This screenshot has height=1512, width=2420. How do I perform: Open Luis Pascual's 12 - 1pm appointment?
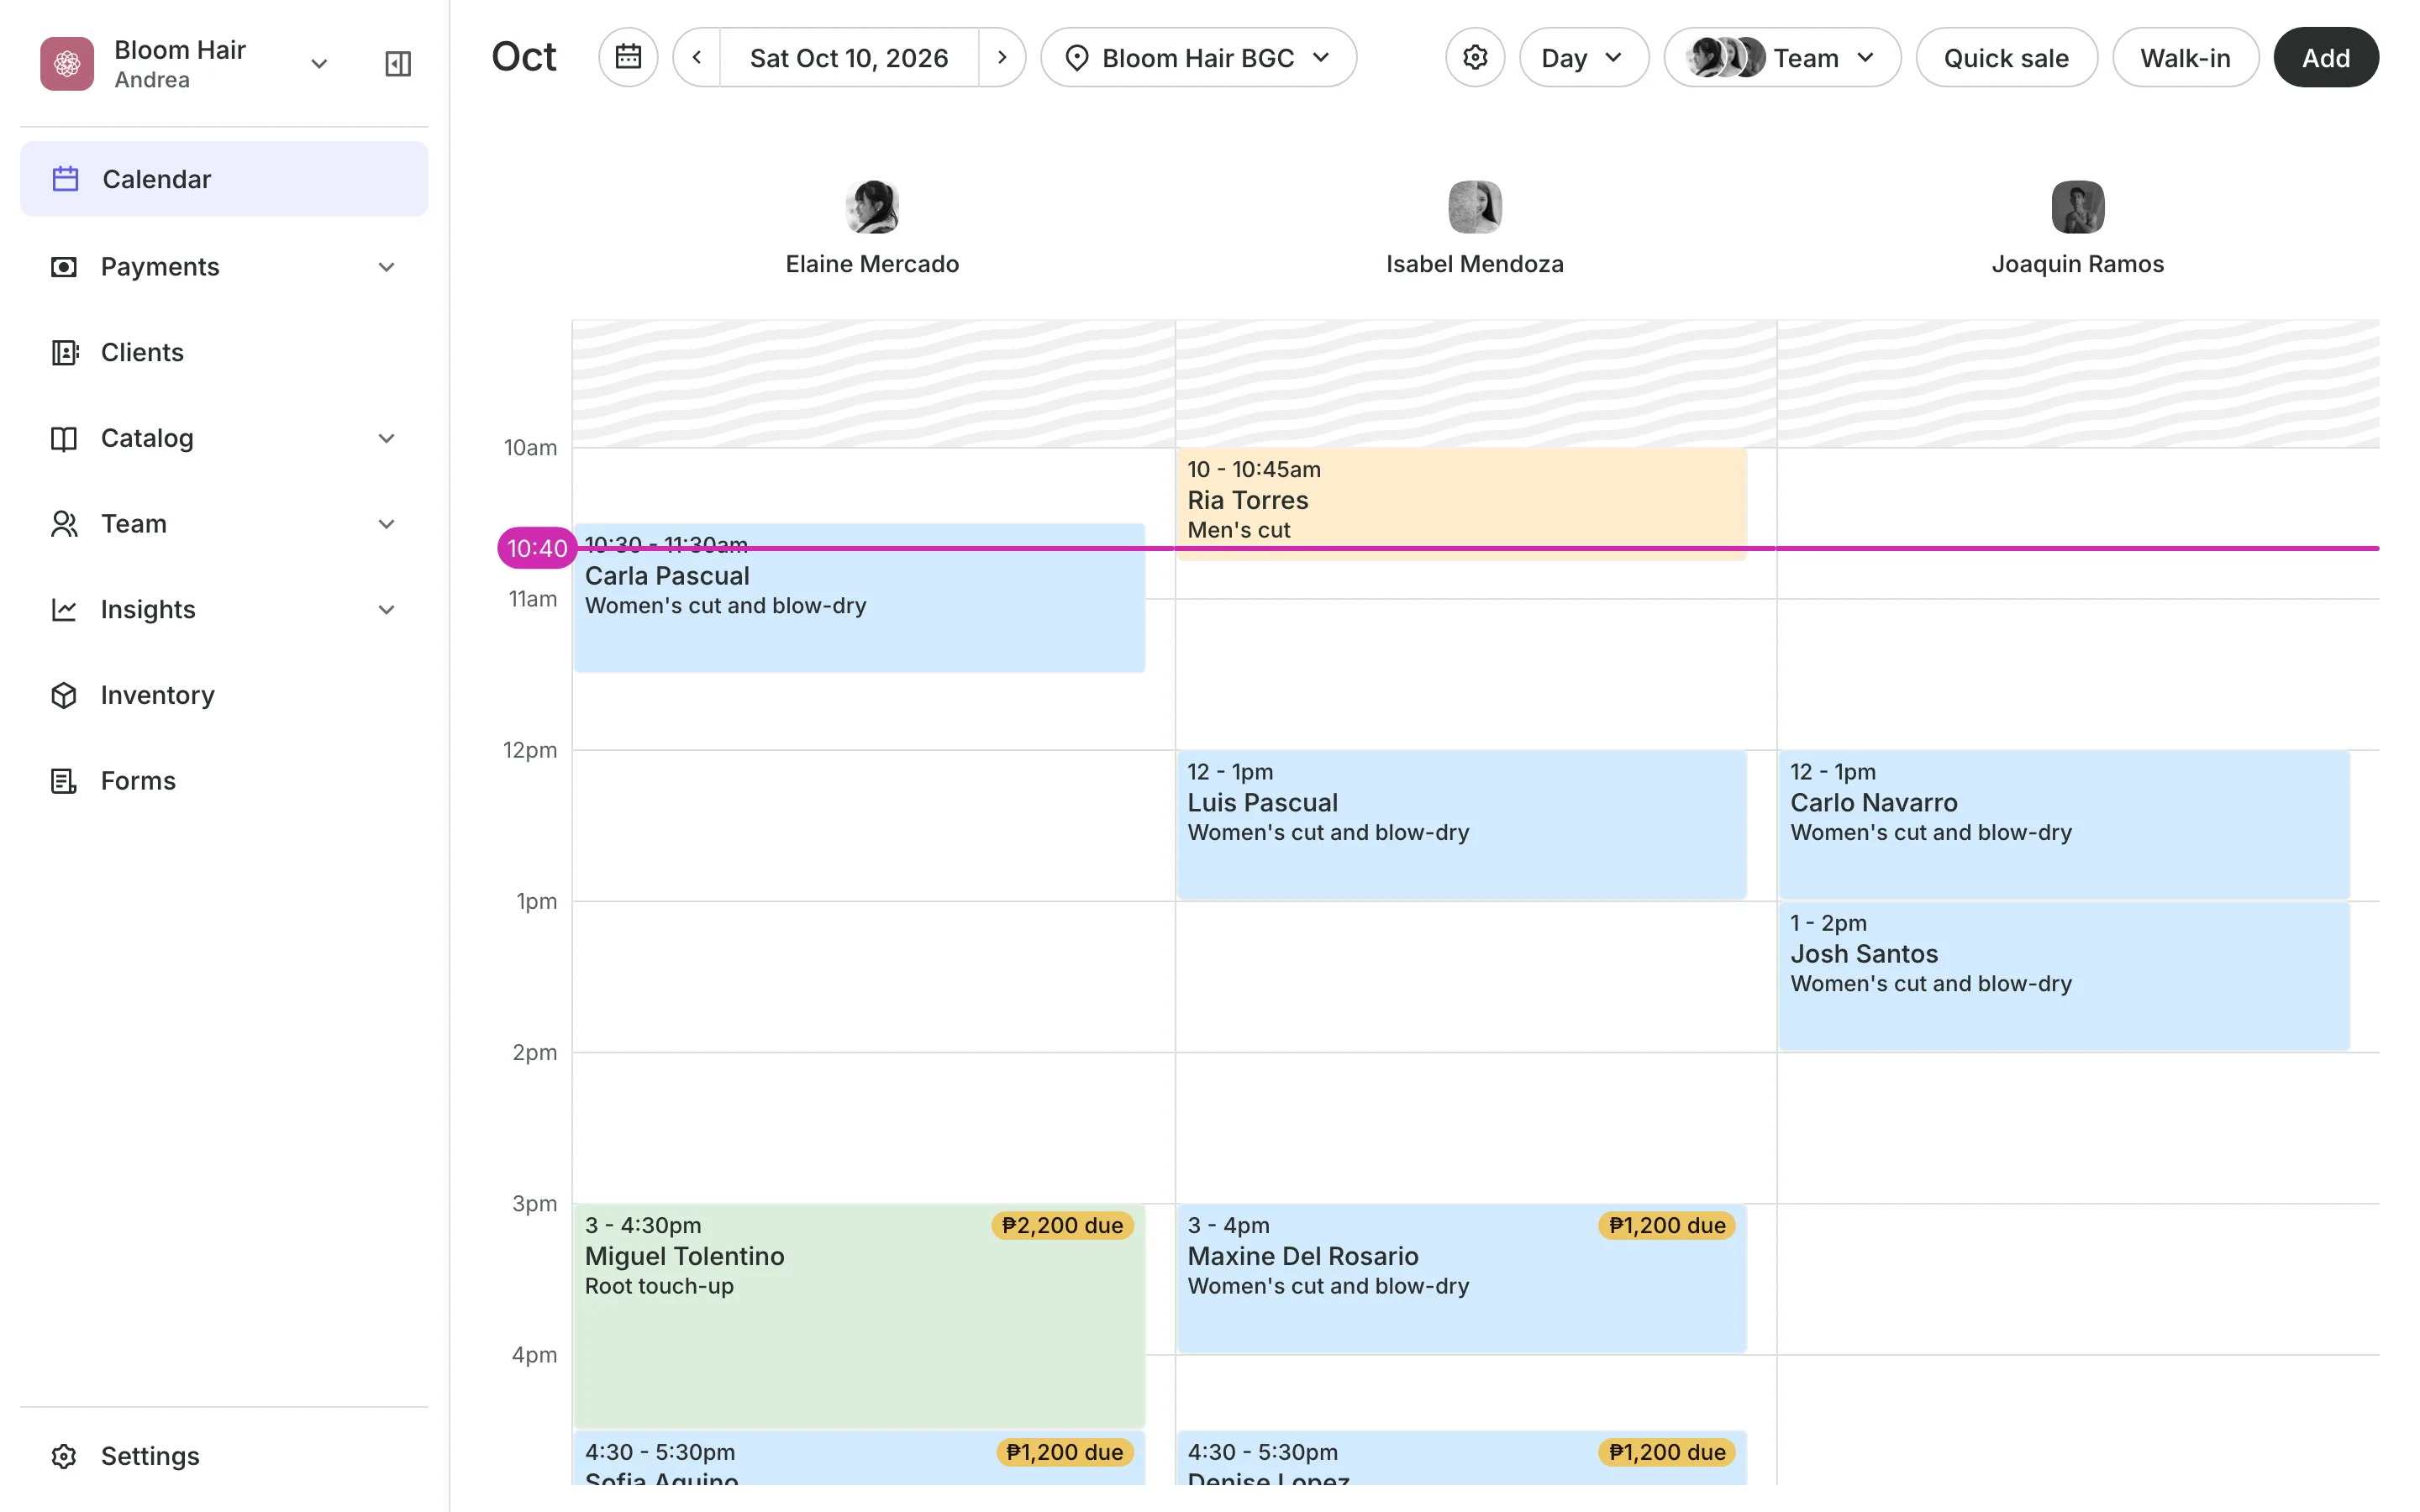click(x=1461, y=825)
